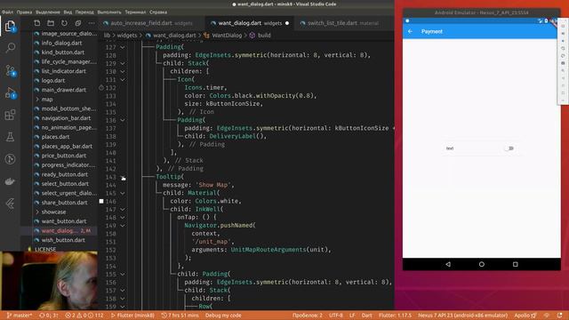Open the Файл menu
The height and width of the screenshot is (320, 569).
(x=7, y=12)
